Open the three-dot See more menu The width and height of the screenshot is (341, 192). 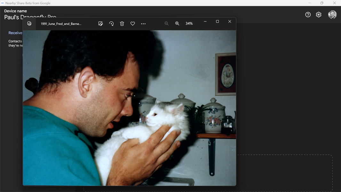click(143, 24)
